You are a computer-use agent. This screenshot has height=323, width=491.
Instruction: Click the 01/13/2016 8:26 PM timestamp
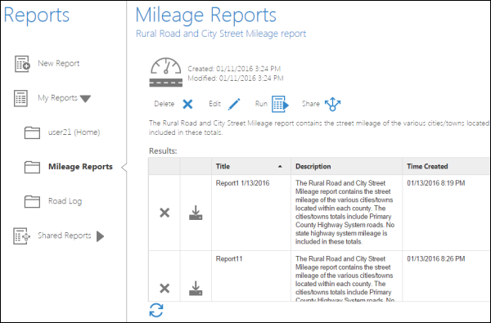point(436,259)
